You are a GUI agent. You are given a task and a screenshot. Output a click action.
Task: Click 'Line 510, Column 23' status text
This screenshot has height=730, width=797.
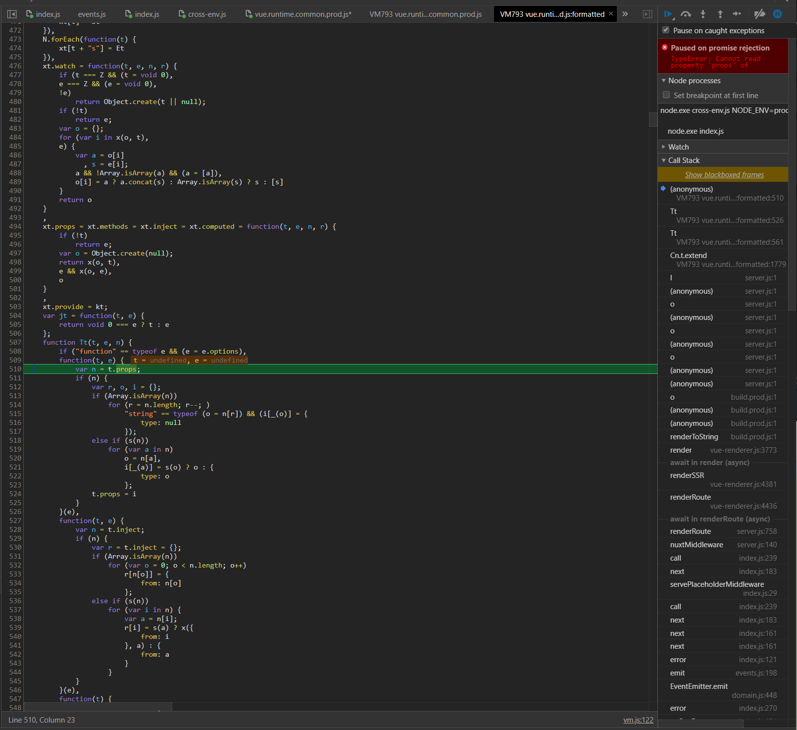click(42, 720)
